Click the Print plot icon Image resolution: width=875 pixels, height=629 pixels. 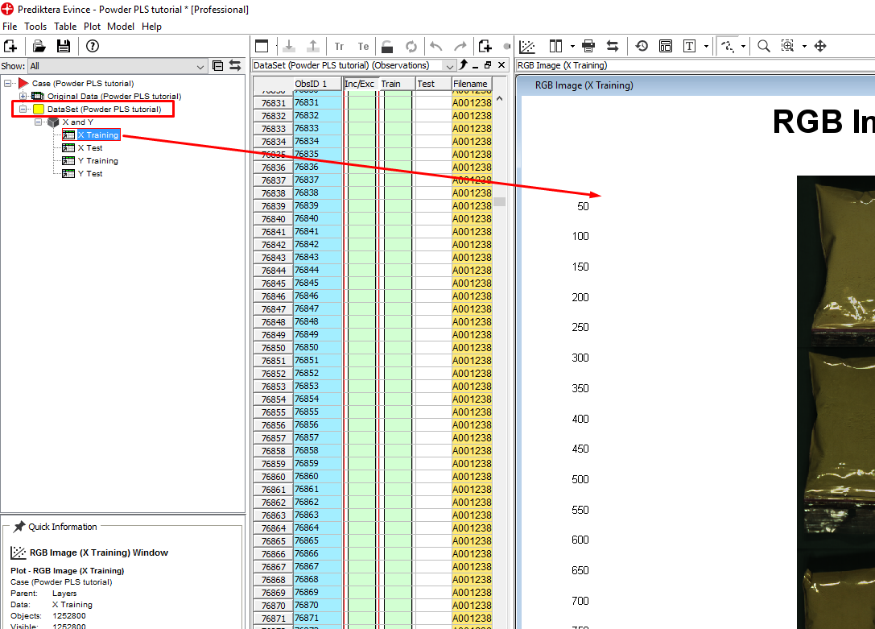588,47
